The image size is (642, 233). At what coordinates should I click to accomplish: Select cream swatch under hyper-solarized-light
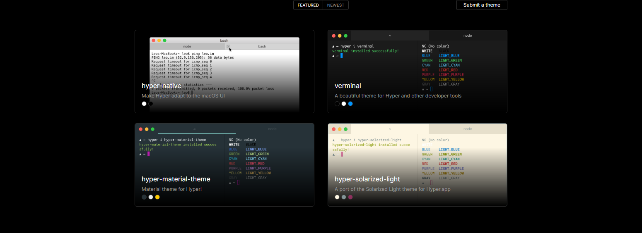pyautogui.click(x=337, y=197)
